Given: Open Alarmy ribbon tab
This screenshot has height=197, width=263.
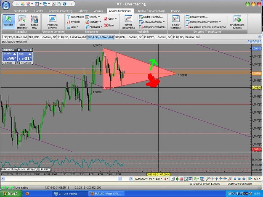Looking at the screenshot, I should click(83, 11).
